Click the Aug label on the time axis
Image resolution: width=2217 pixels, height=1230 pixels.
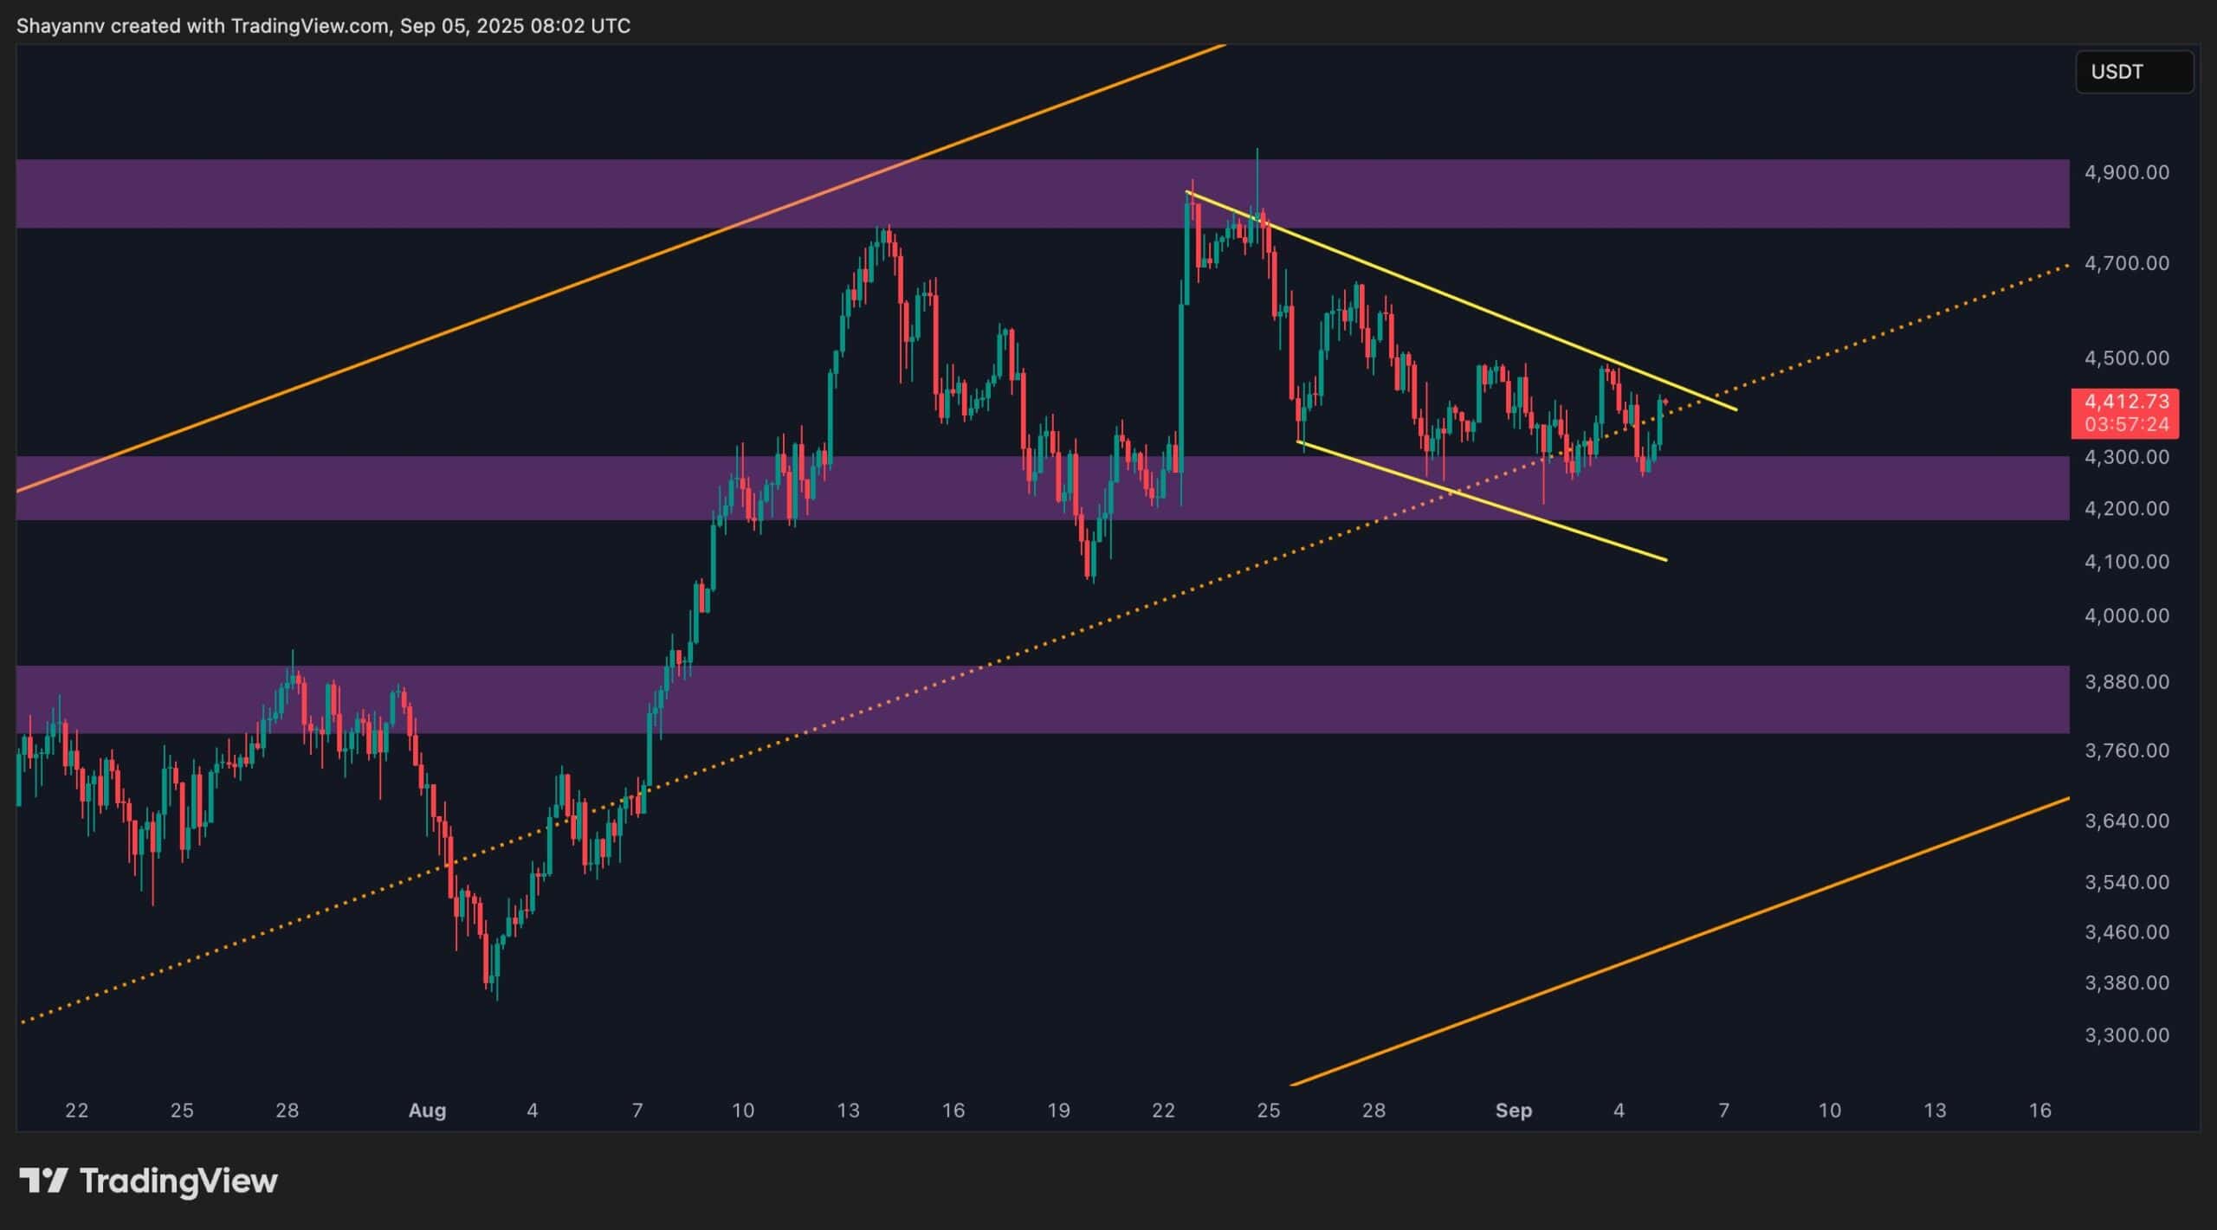(428, 1111)
